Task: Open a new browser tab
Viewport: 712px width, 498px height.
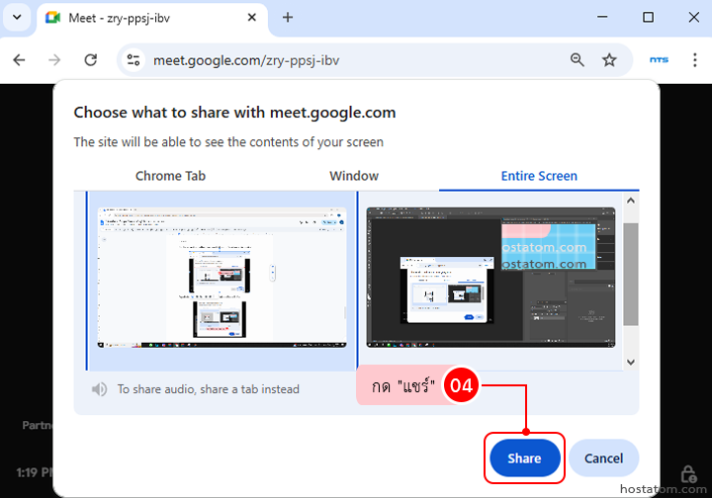Action: 288,18
